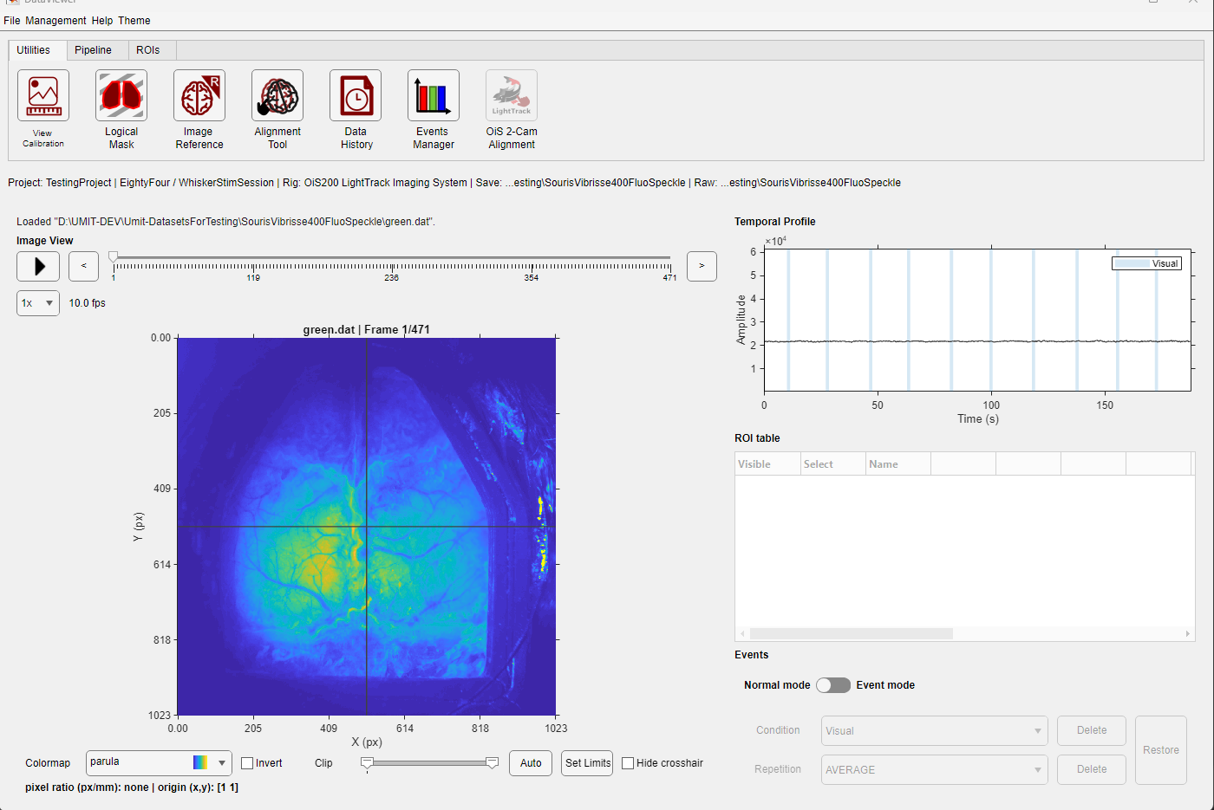This screenshot has height=810, width=1214.
Task: Launch the Logical Mask tool
Action: [121, 95]
